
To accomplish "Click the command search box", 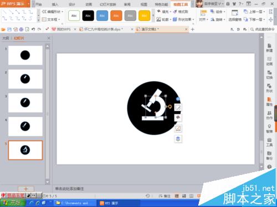I will [263, 29].
